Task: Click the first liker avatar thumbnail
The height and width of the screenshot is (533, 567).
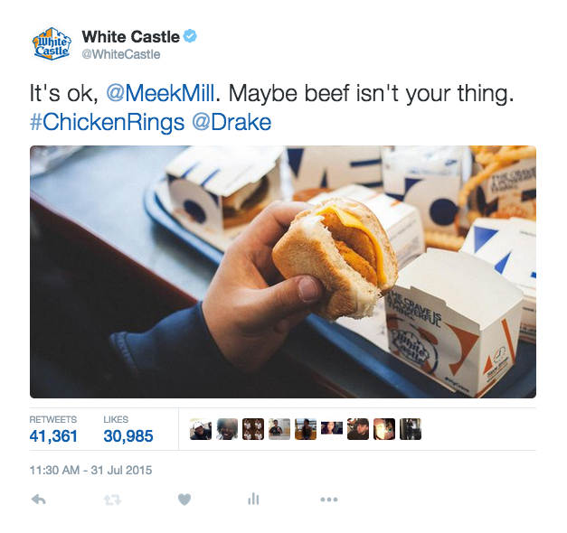Action: coord(201,429)
